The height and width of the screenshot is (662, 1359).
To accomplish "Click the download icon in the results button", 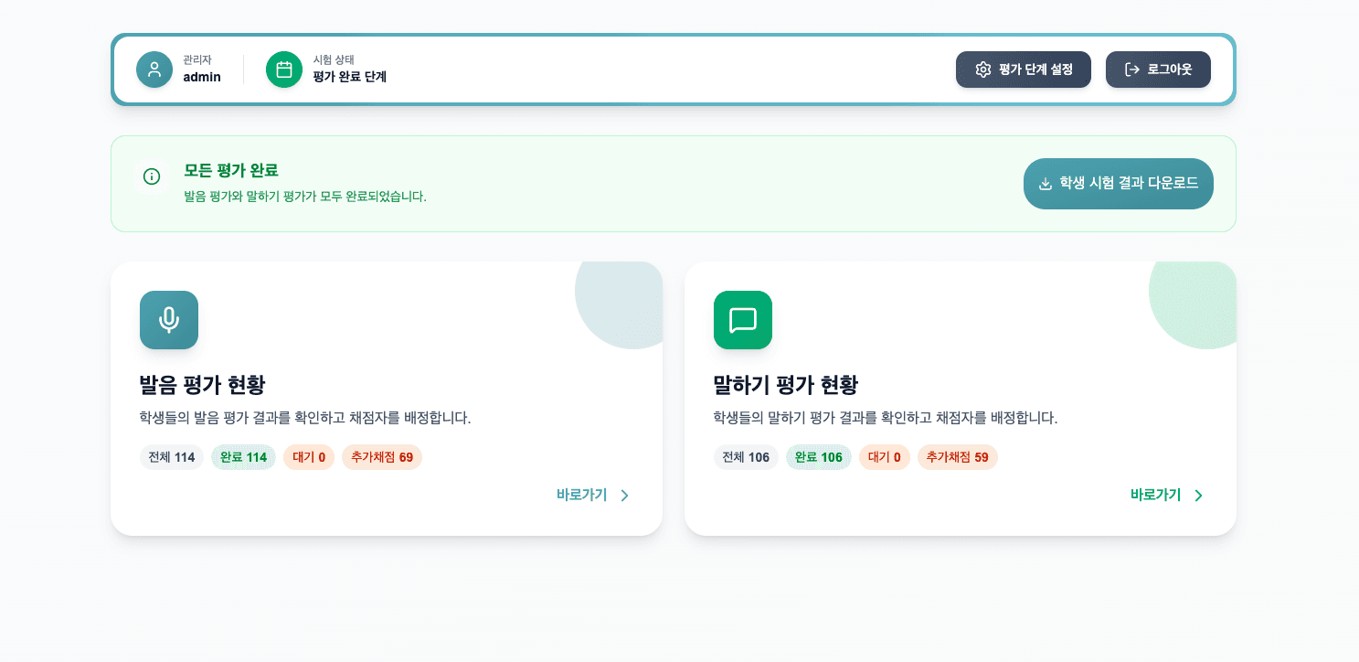I will (x=1046, y=184).
